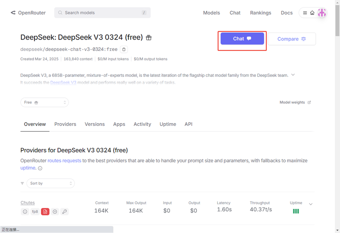
Task: Click the fp8 quantization badge
Action: [x=35, y=212]
